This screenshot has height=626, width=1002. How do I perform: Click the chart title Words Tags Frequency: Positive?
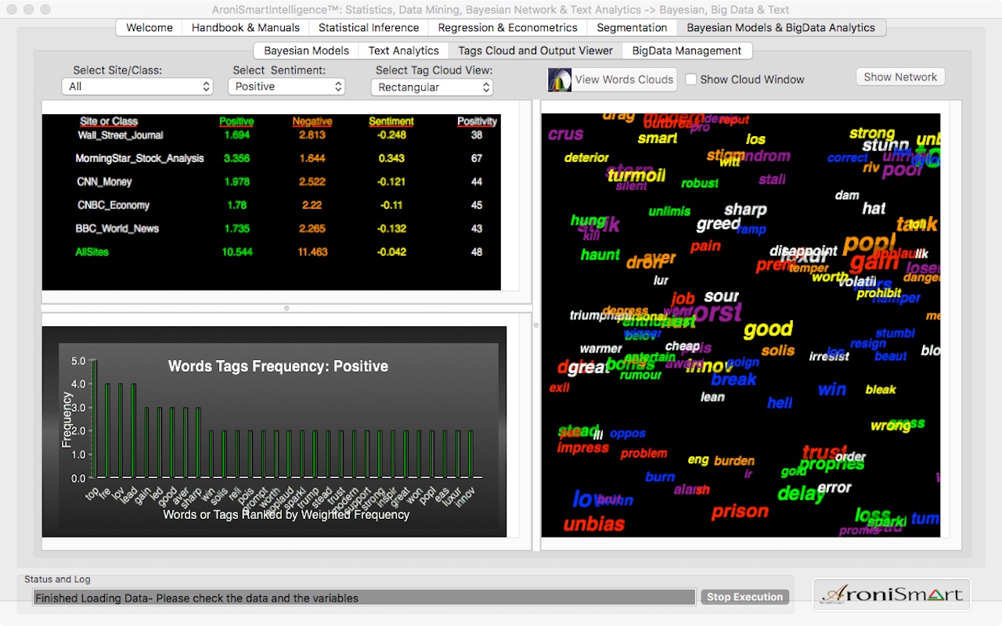point(278,366)
